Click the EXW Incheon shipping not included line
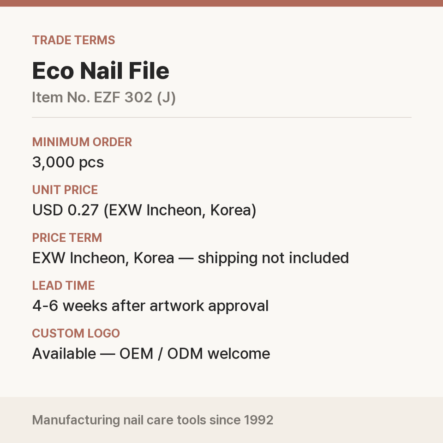This screenshot has width=443, height=443. [191, 258]
